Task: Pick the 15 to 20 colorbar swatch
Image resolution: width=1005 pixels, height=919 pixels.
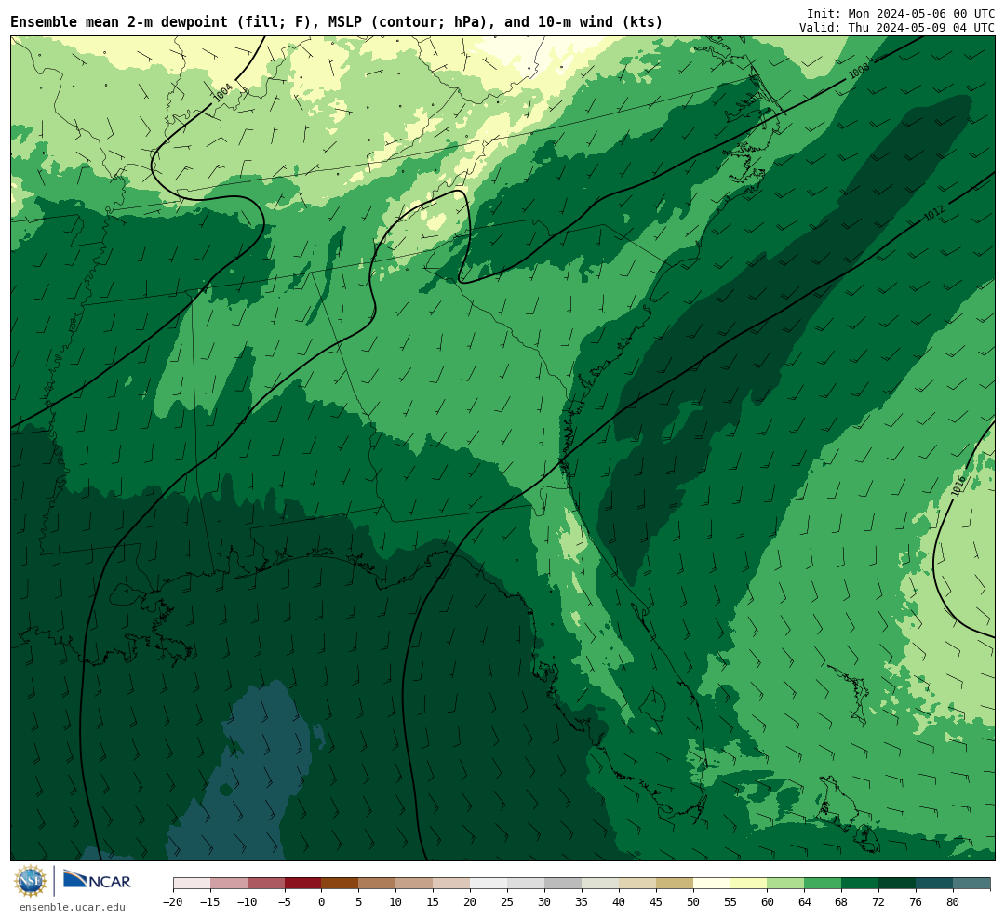Action: 451,884
